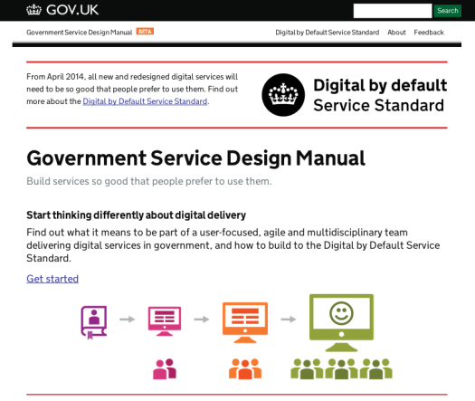
Task: Click the round black crown emblem
Action: click(x=283, y=95)
